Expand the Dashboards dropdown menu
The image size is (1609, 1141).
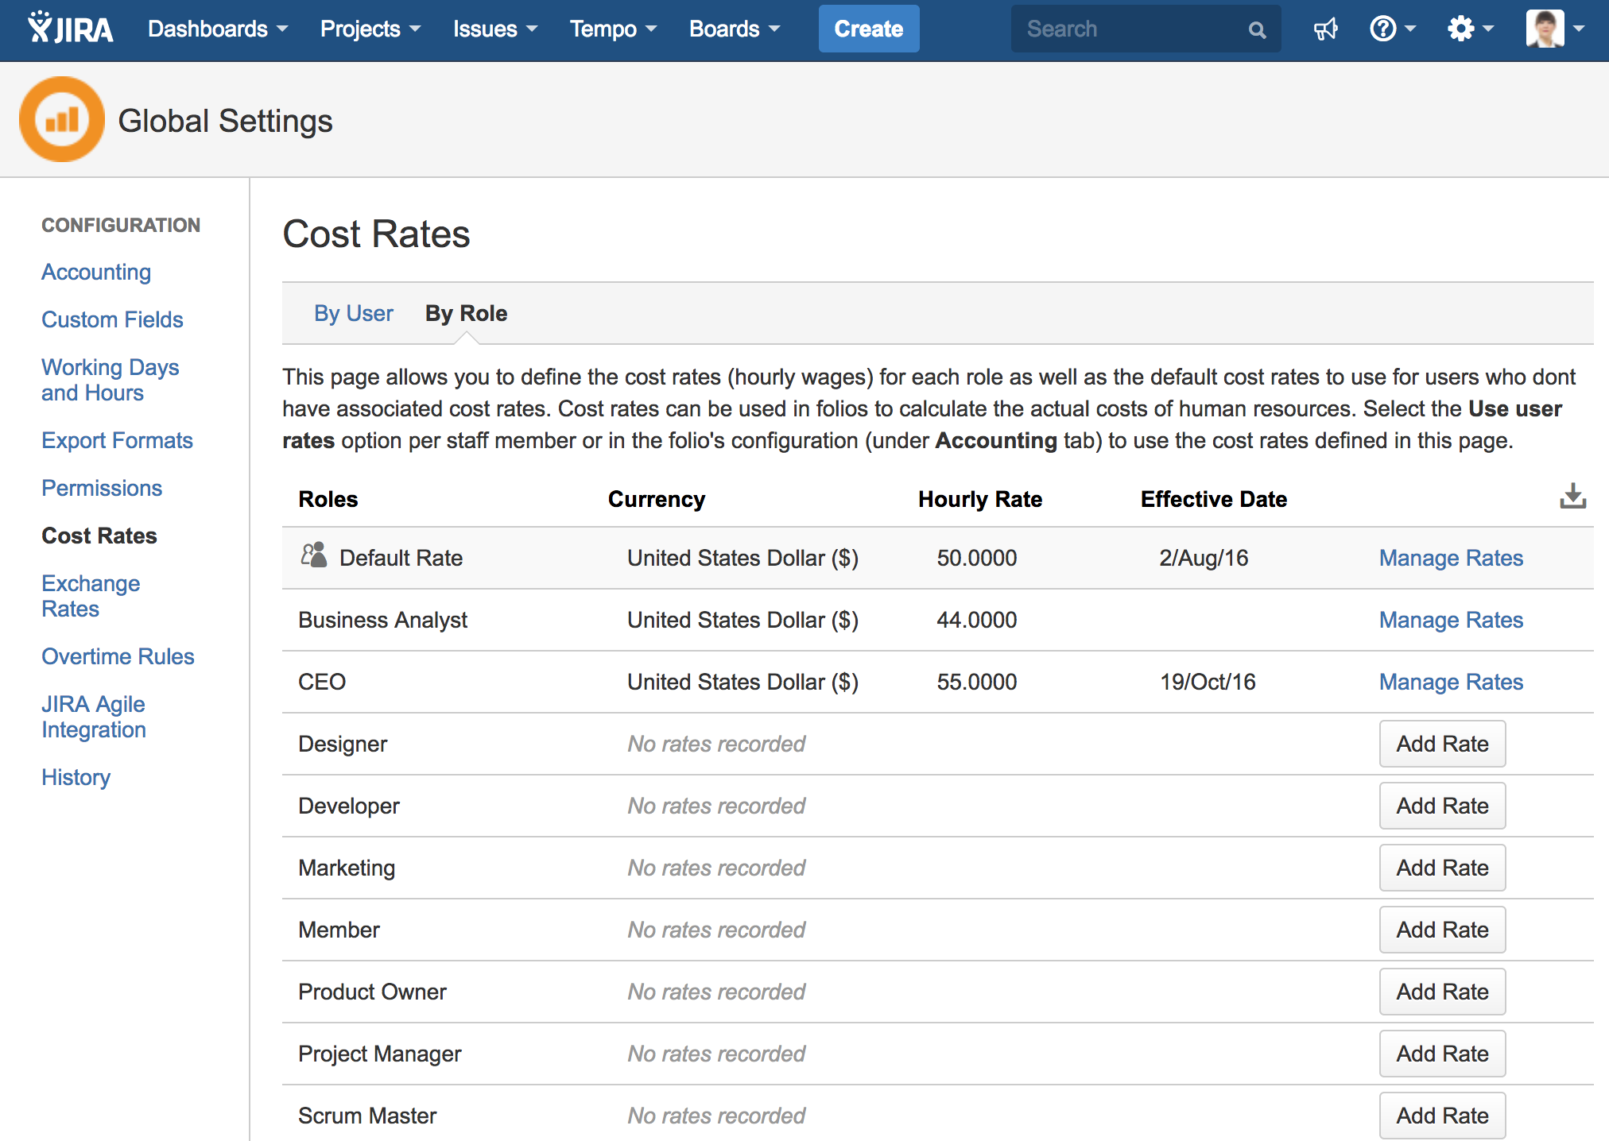[217, 29]
